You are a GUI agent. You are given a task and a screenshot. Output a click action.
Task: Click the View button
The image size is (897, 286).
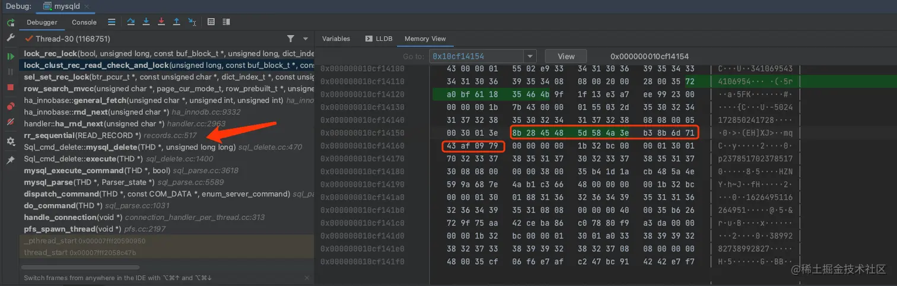pos(566,56)
